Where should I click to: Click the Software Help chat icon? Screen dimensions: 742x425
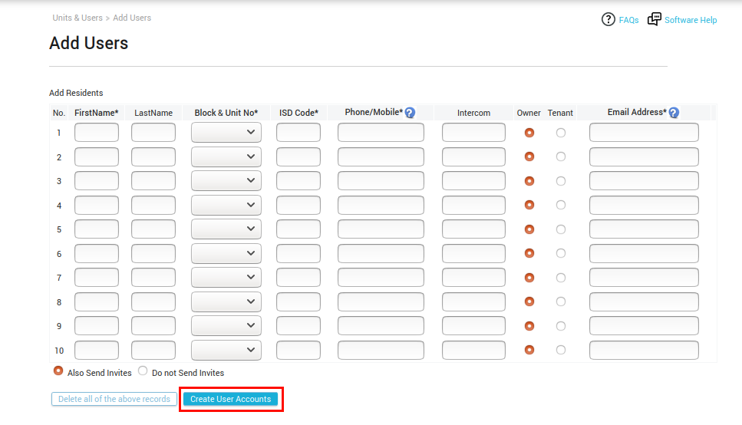click(654, 19)
